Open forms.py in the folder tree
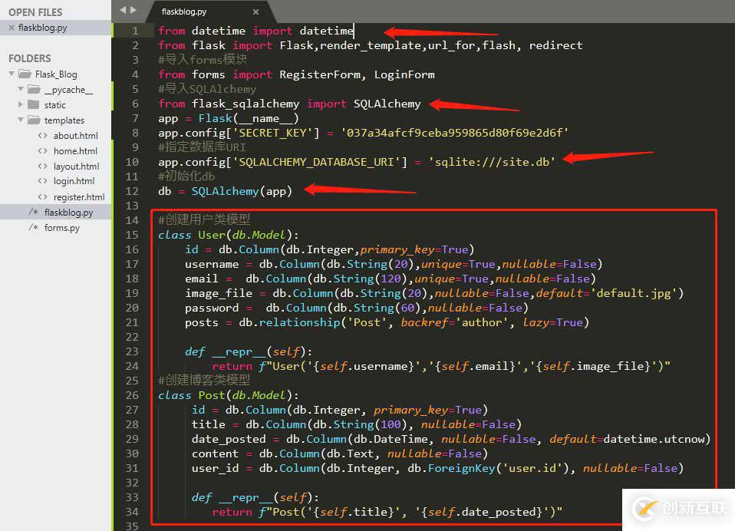This screenshot has height=531, width=735. click(x=62, y=228)
